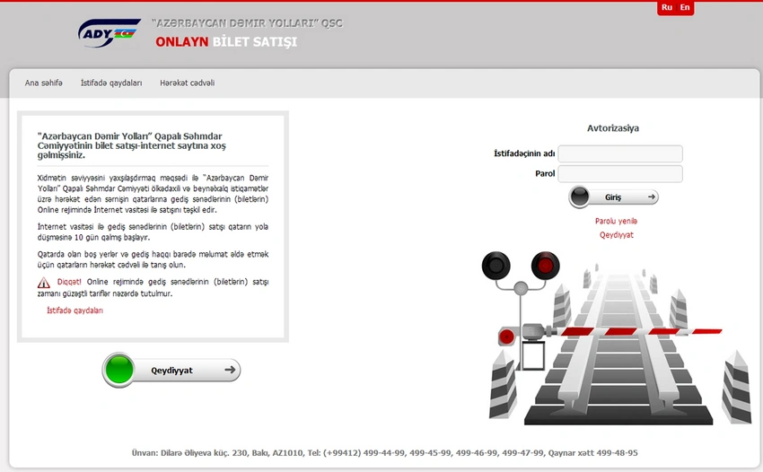Open red İstifadə qaydaları link in welcome box
The height and width of the screenshot is (472, 763).
75,310
